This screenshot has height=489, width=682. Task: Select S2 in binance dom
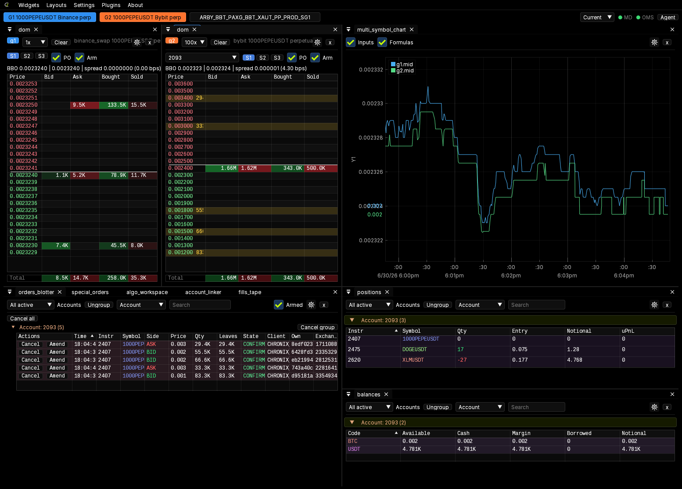coord(27,56)
